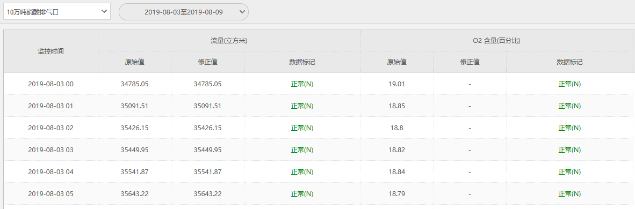Image resolution: width=635 pixels, height=209 pixels.
Task: Click 原始值 header under O2 含量
Action: point(397,62)
